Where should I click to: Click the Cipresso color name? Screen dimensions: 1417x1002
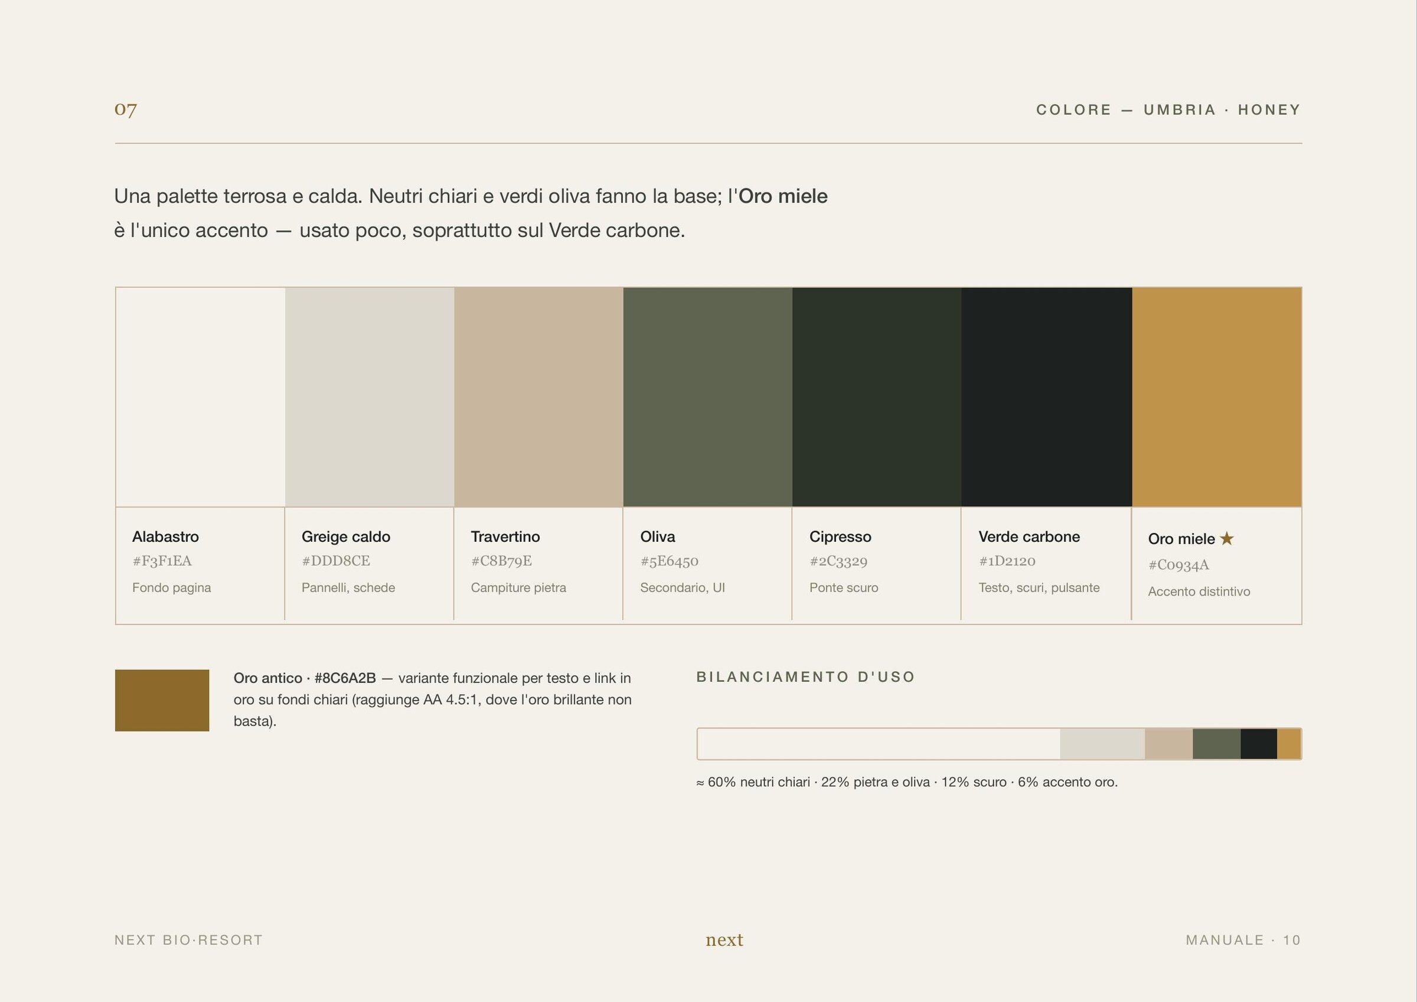point(840,536)
